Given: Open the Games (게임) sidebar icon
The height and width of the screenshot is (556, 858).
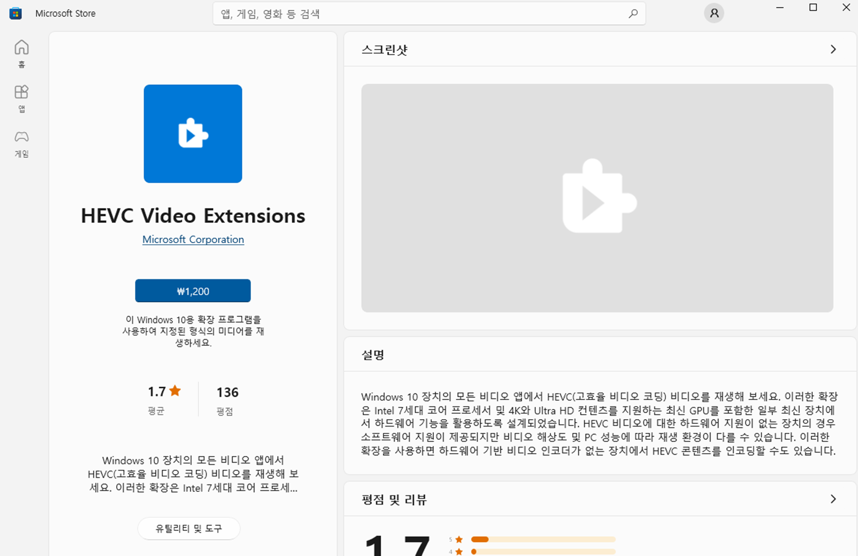Looking at the screenshot, I should (x=21, y=144).
